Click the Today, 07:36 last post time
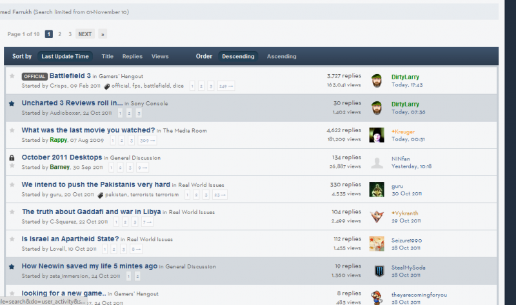 click(408, 112)
